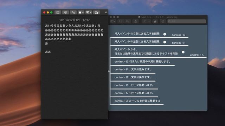The height and width of the screenshot is (126, 225).
Task: Minimize the Notes window with yellow button
Action: click(48, 13)
